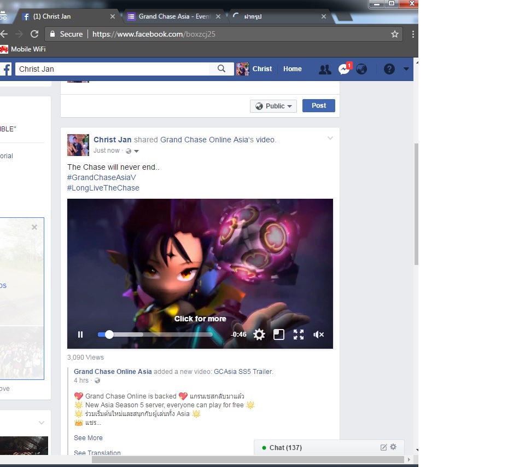This screenshot has height=467, width=525.
Task: Unmute the video sound
Action: 318,335
